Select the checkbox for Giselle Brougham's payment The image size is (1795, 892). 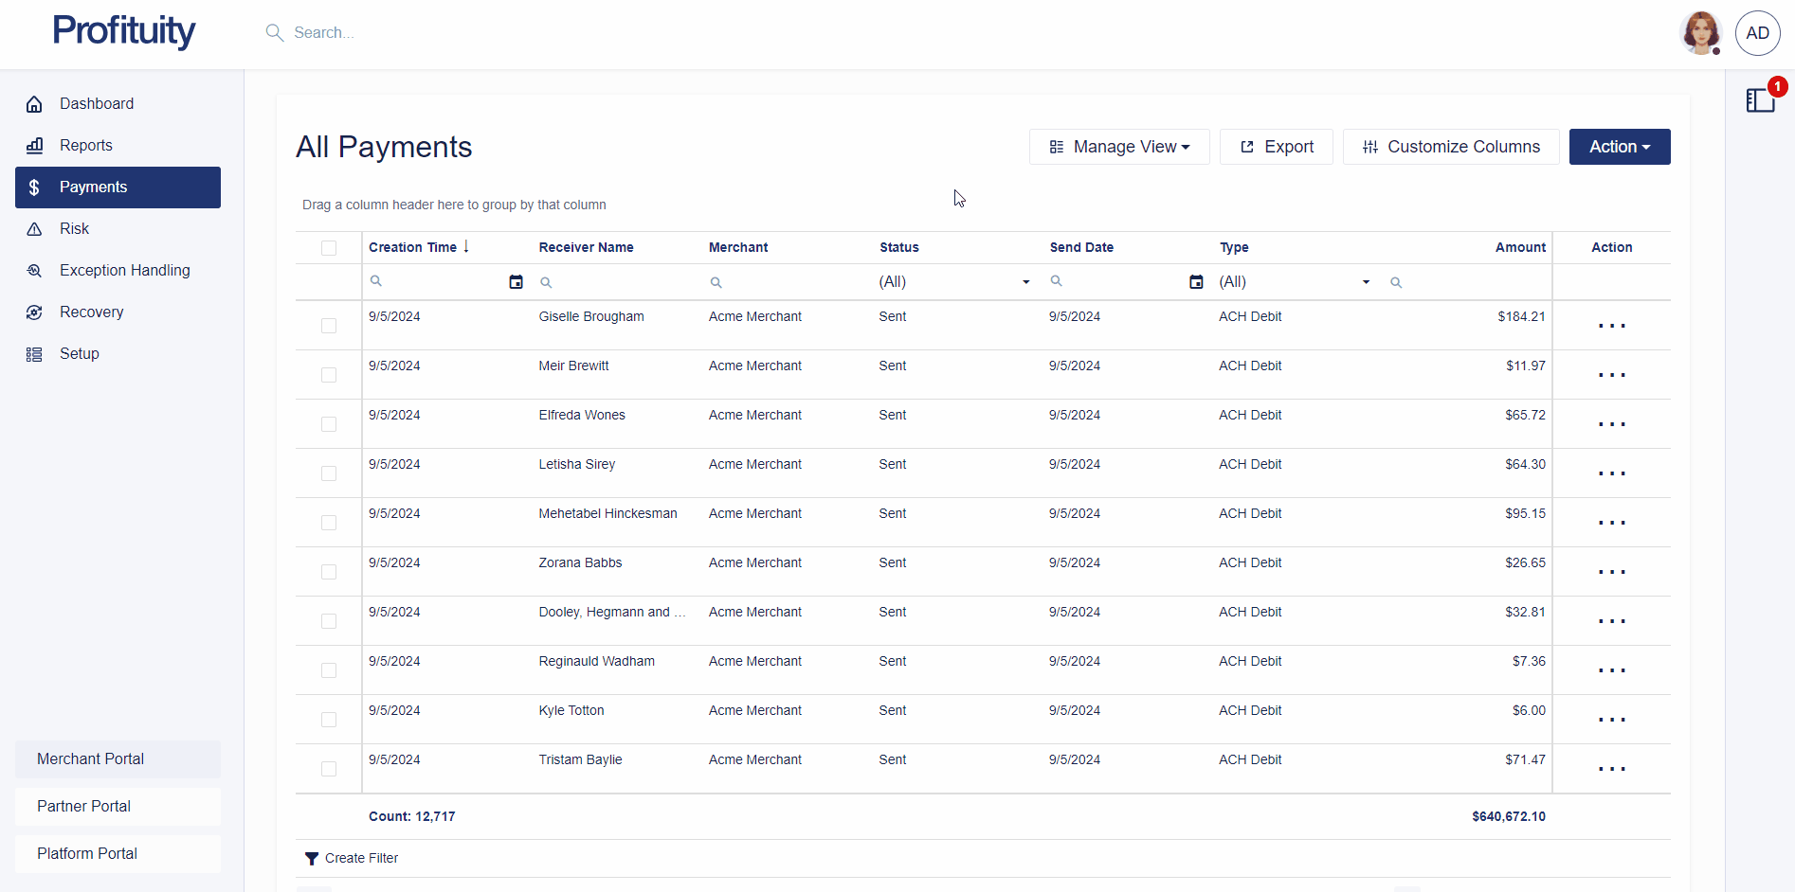coord(328,325)
